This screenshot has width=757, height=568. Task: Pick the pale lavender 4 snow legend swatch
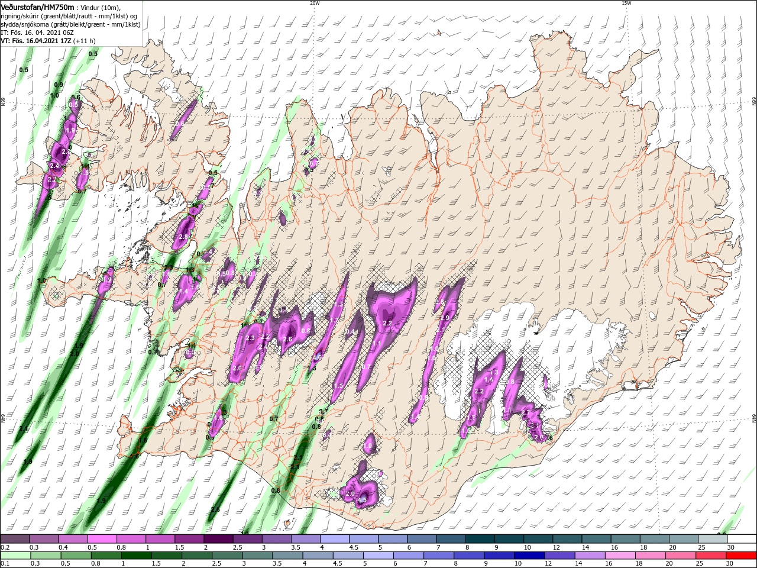point(334,539)
